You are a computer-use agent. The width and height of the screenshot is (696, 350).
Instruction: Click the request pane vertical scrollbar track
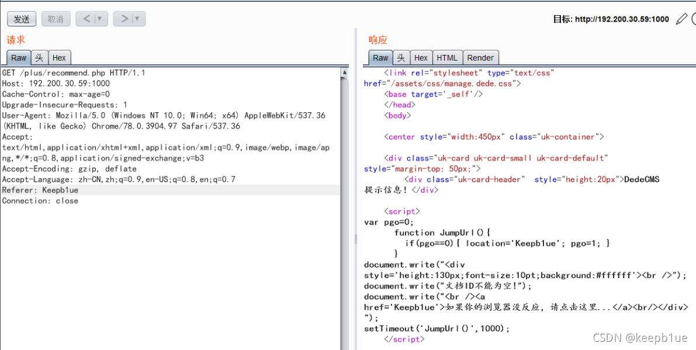point(344,213)
